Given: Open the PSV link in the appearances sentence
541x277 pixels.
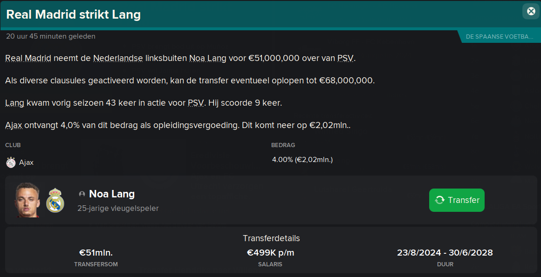Looking at the screenshot, I should [196, 103].
